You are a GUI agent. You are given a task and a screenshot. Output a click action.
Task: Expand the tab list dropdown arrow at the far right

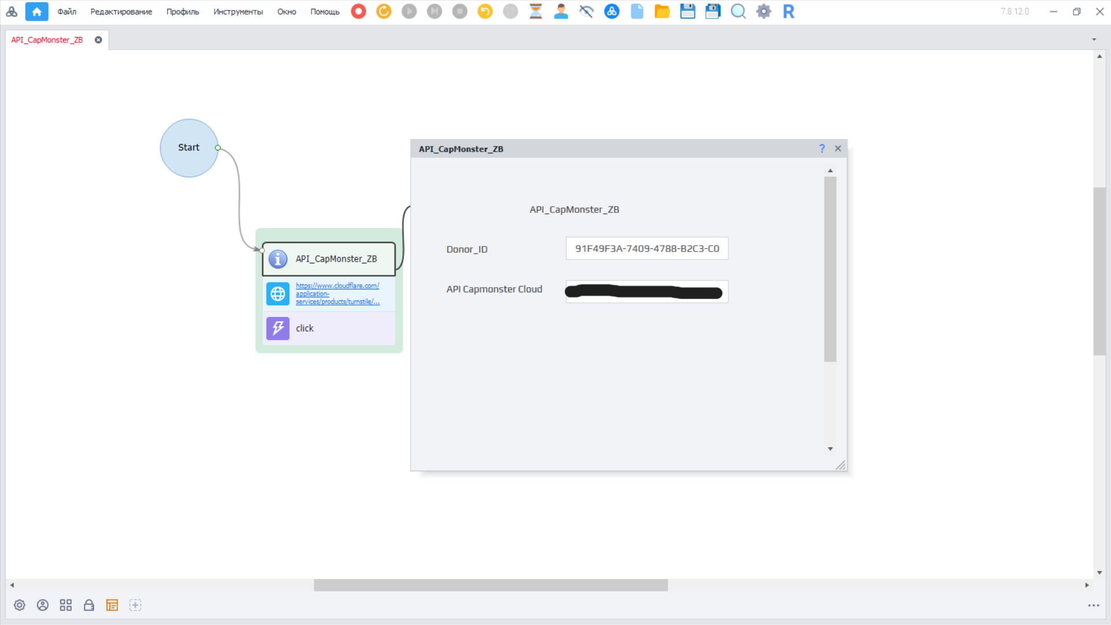click(x=1094, y=40)
